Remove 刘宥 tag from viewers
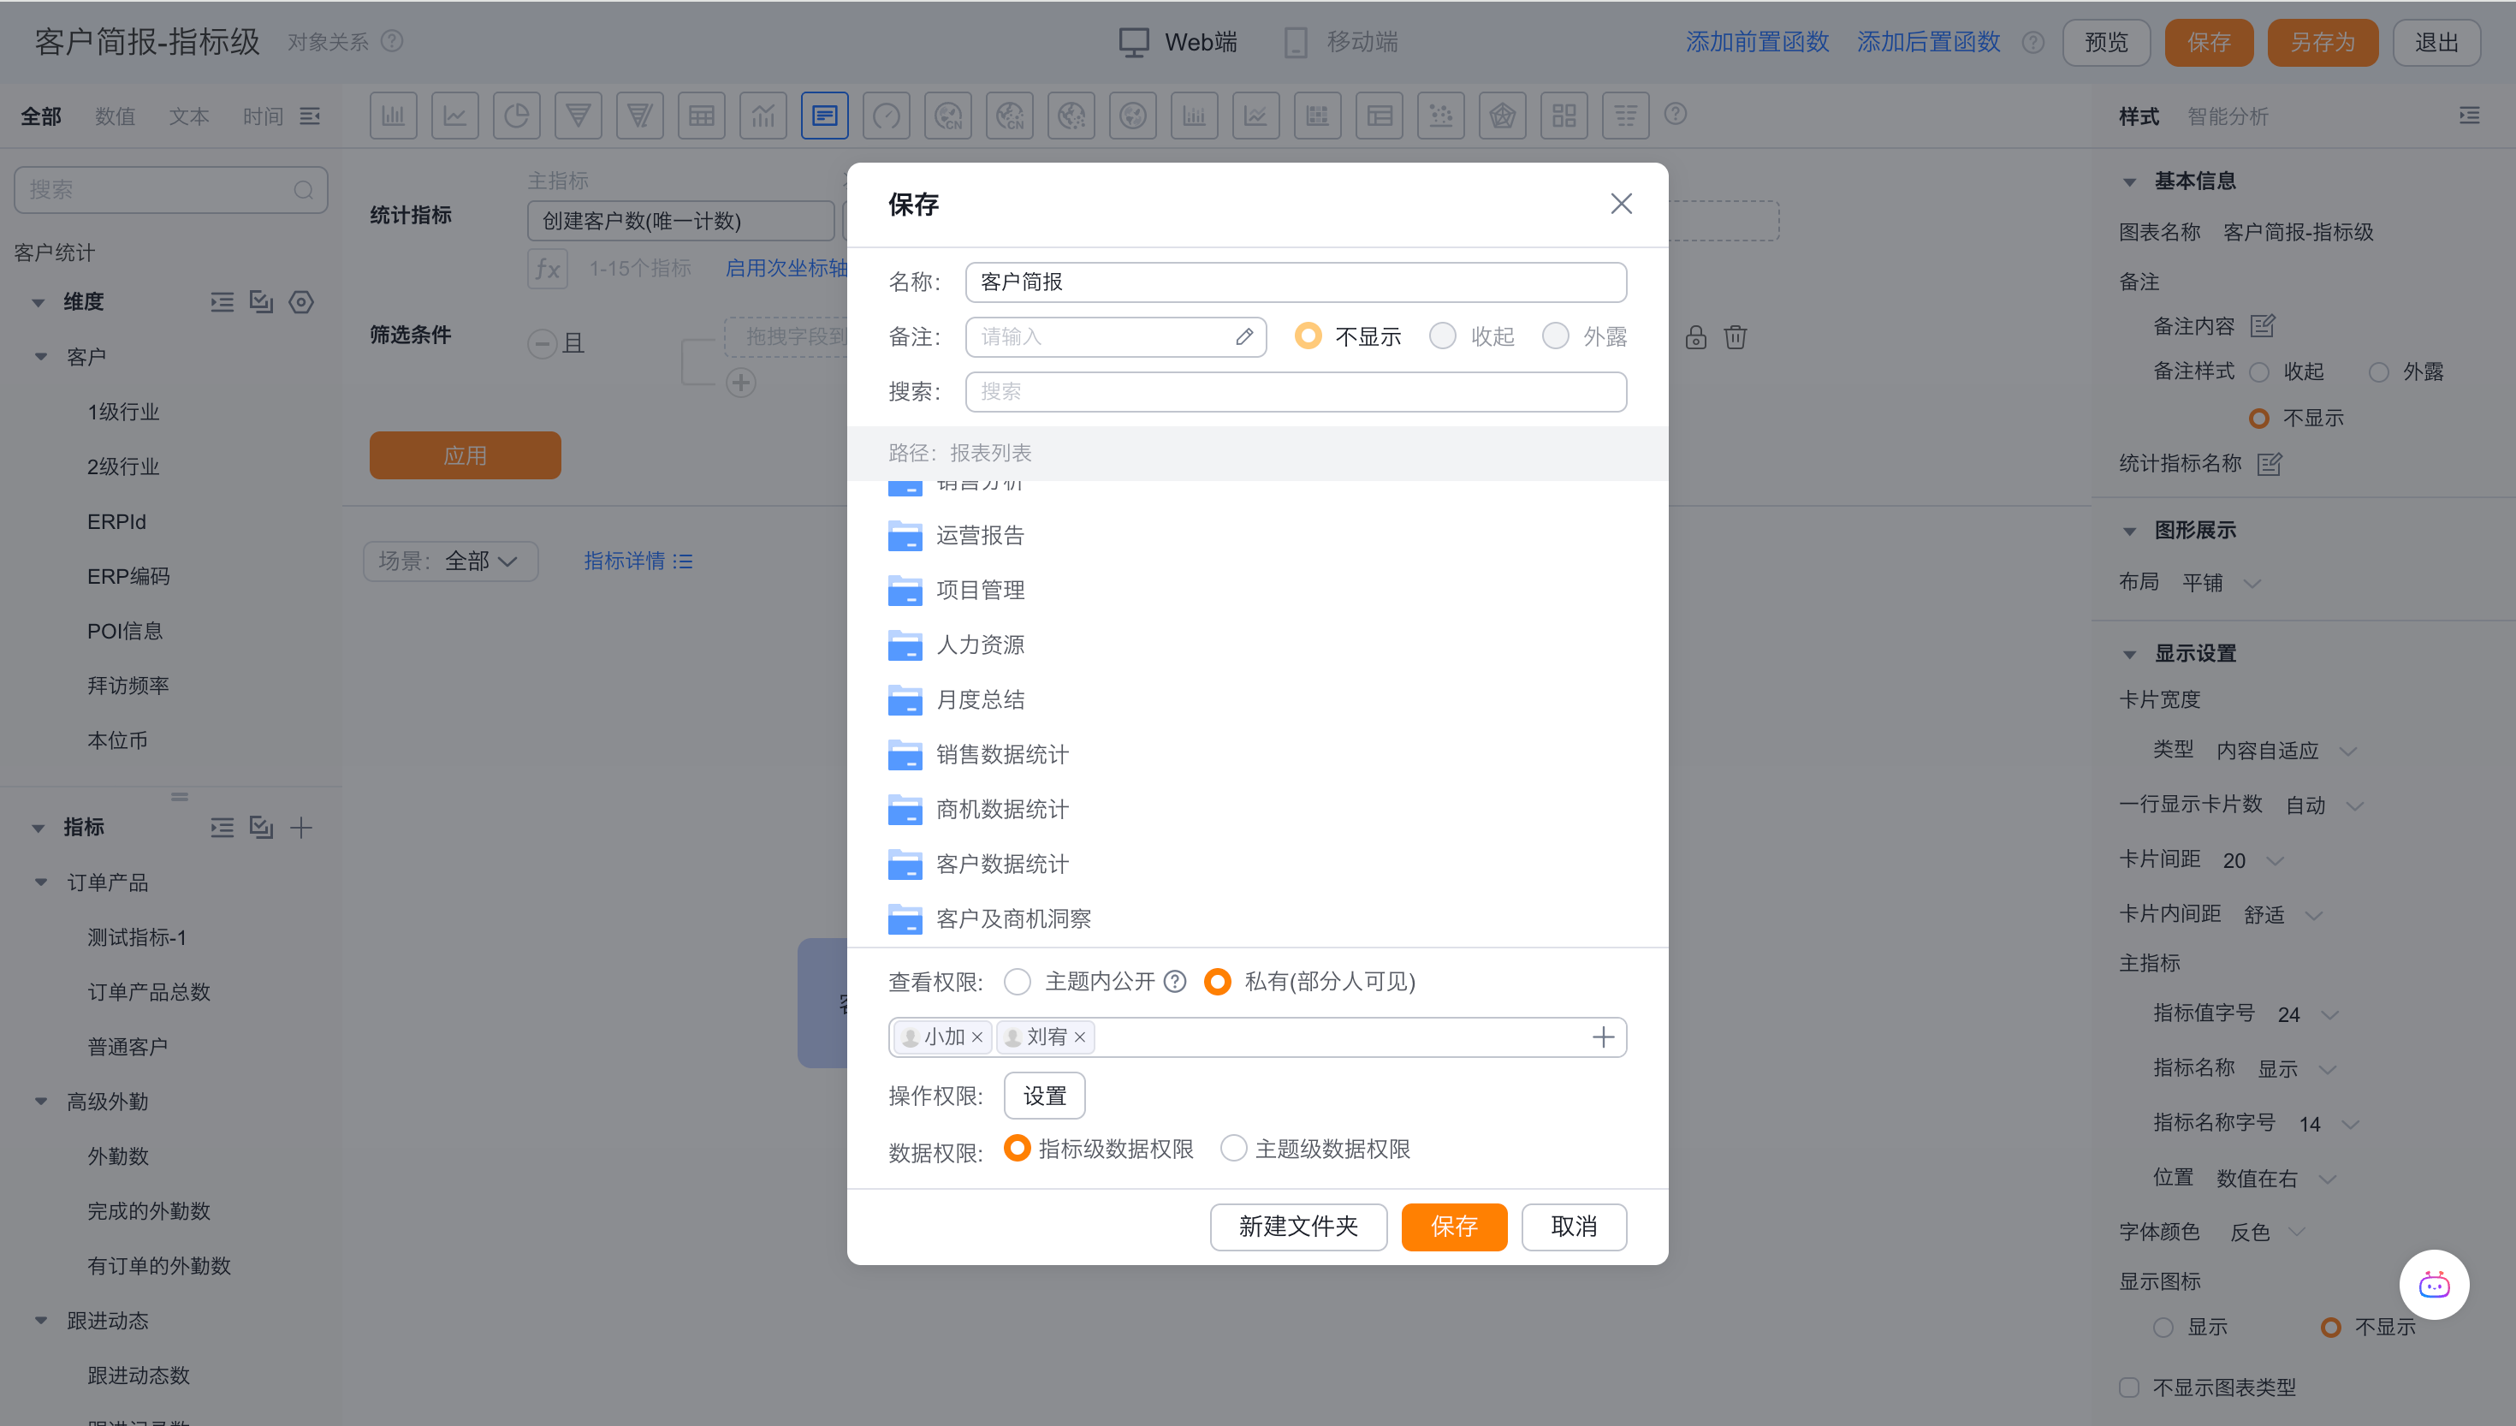The height and width of the screenshot is (1426, 2516). coord(1080,1037)
